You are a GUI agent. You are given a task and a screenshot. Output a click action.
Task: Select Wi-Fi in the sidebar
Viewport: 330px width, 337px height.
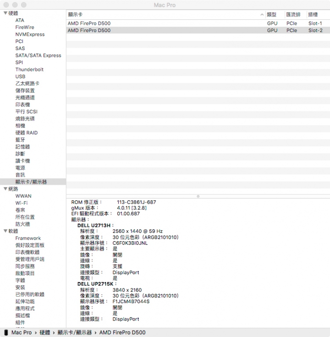[x=22, y=203]
